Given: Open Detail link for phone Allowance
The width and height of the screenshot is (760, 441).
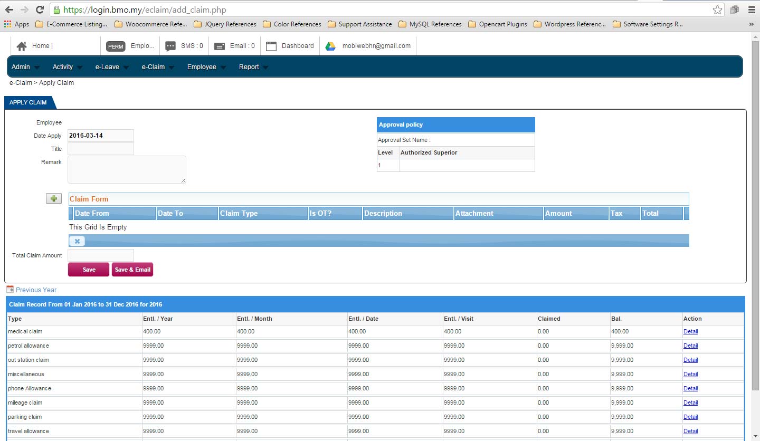Looking at the screenshot, I should 690,388.
